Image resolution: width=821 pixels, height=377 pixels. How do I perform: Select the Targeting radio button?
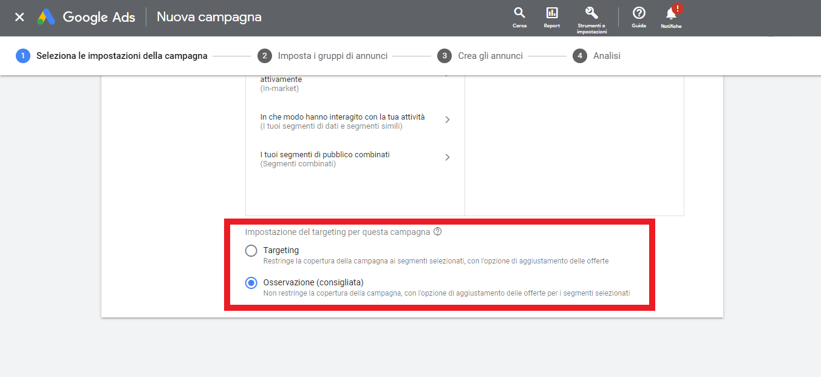coord(251,251)
